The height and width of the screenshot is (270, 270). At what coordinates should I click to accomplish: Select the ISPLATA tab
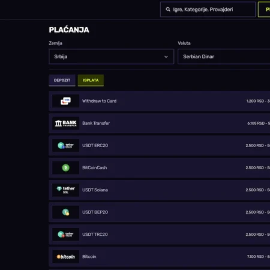pos(91,80)
